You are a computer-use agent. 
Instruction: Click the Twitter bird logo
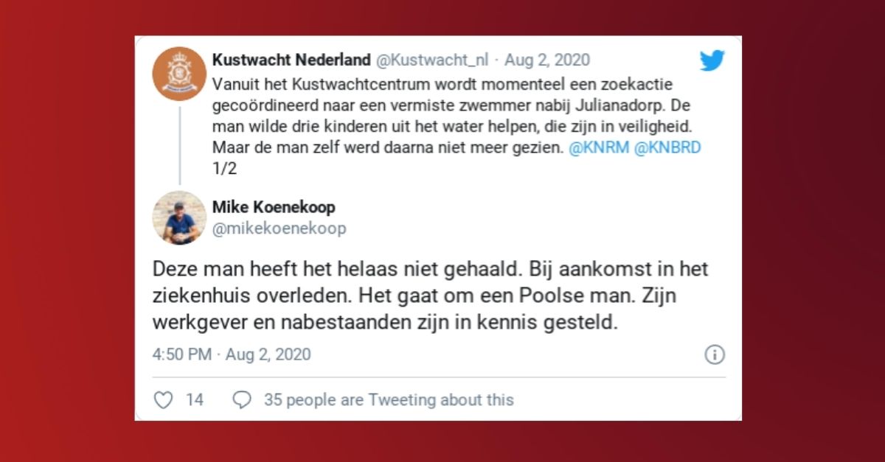[712, 60]
